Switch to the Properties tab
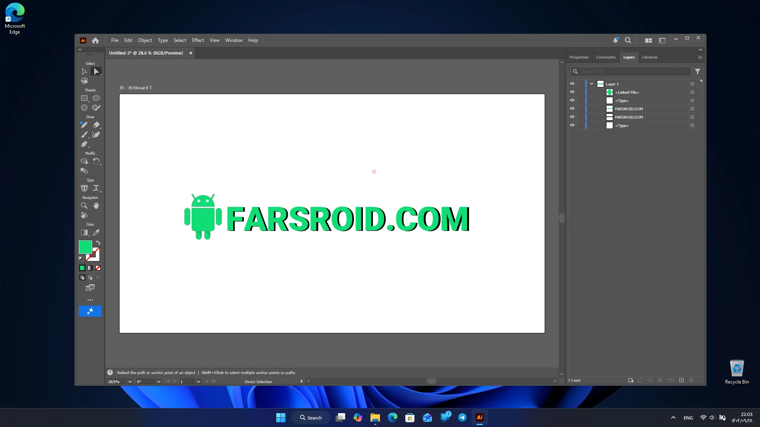This screenshot has height=427, width=760. point(579,57)
